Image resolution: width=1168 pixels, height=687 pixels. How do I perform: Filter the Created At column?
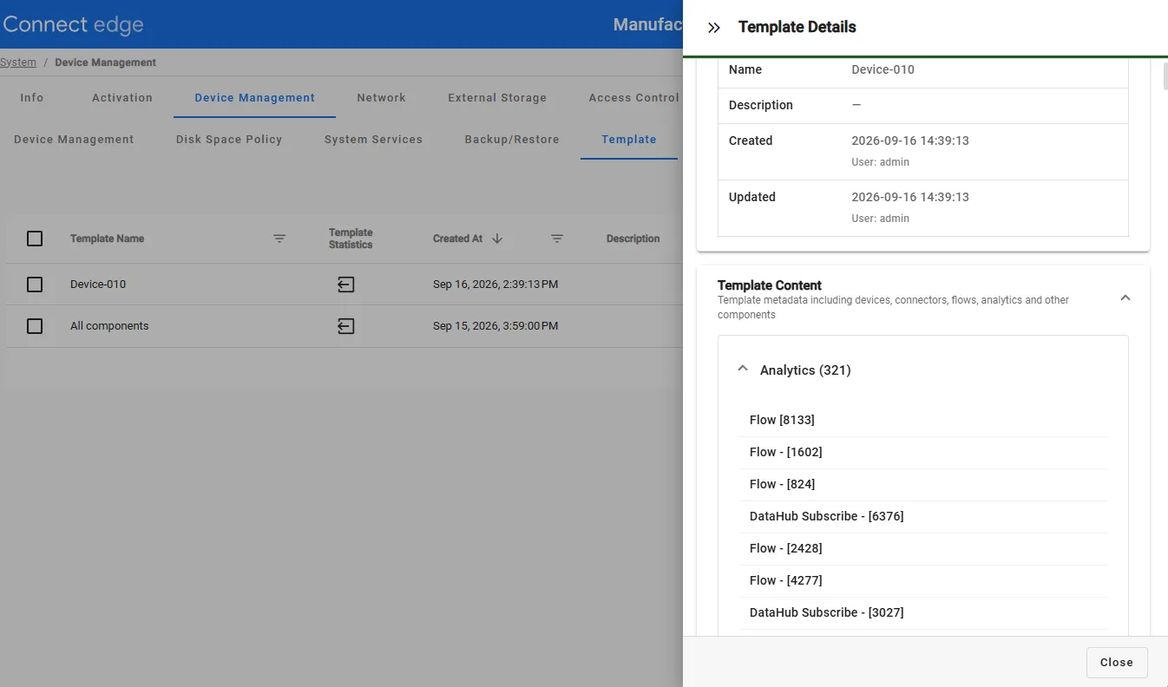click(x=557, y=239)
